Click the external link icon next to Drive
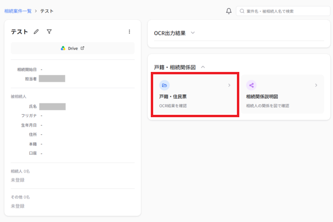 click(x=82, y=48)
